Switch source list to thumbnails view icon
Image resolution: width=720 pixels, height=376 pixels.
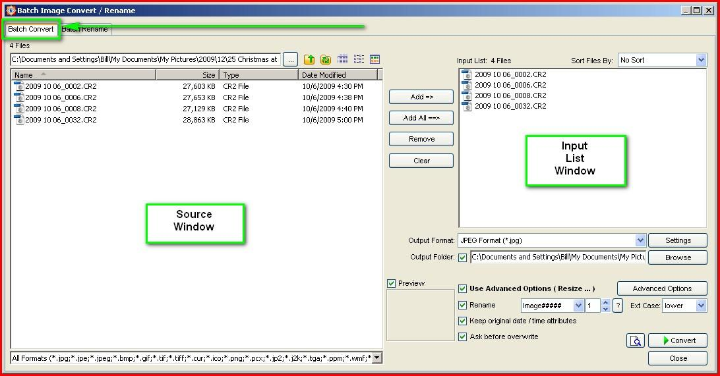(x=375, y=59)
